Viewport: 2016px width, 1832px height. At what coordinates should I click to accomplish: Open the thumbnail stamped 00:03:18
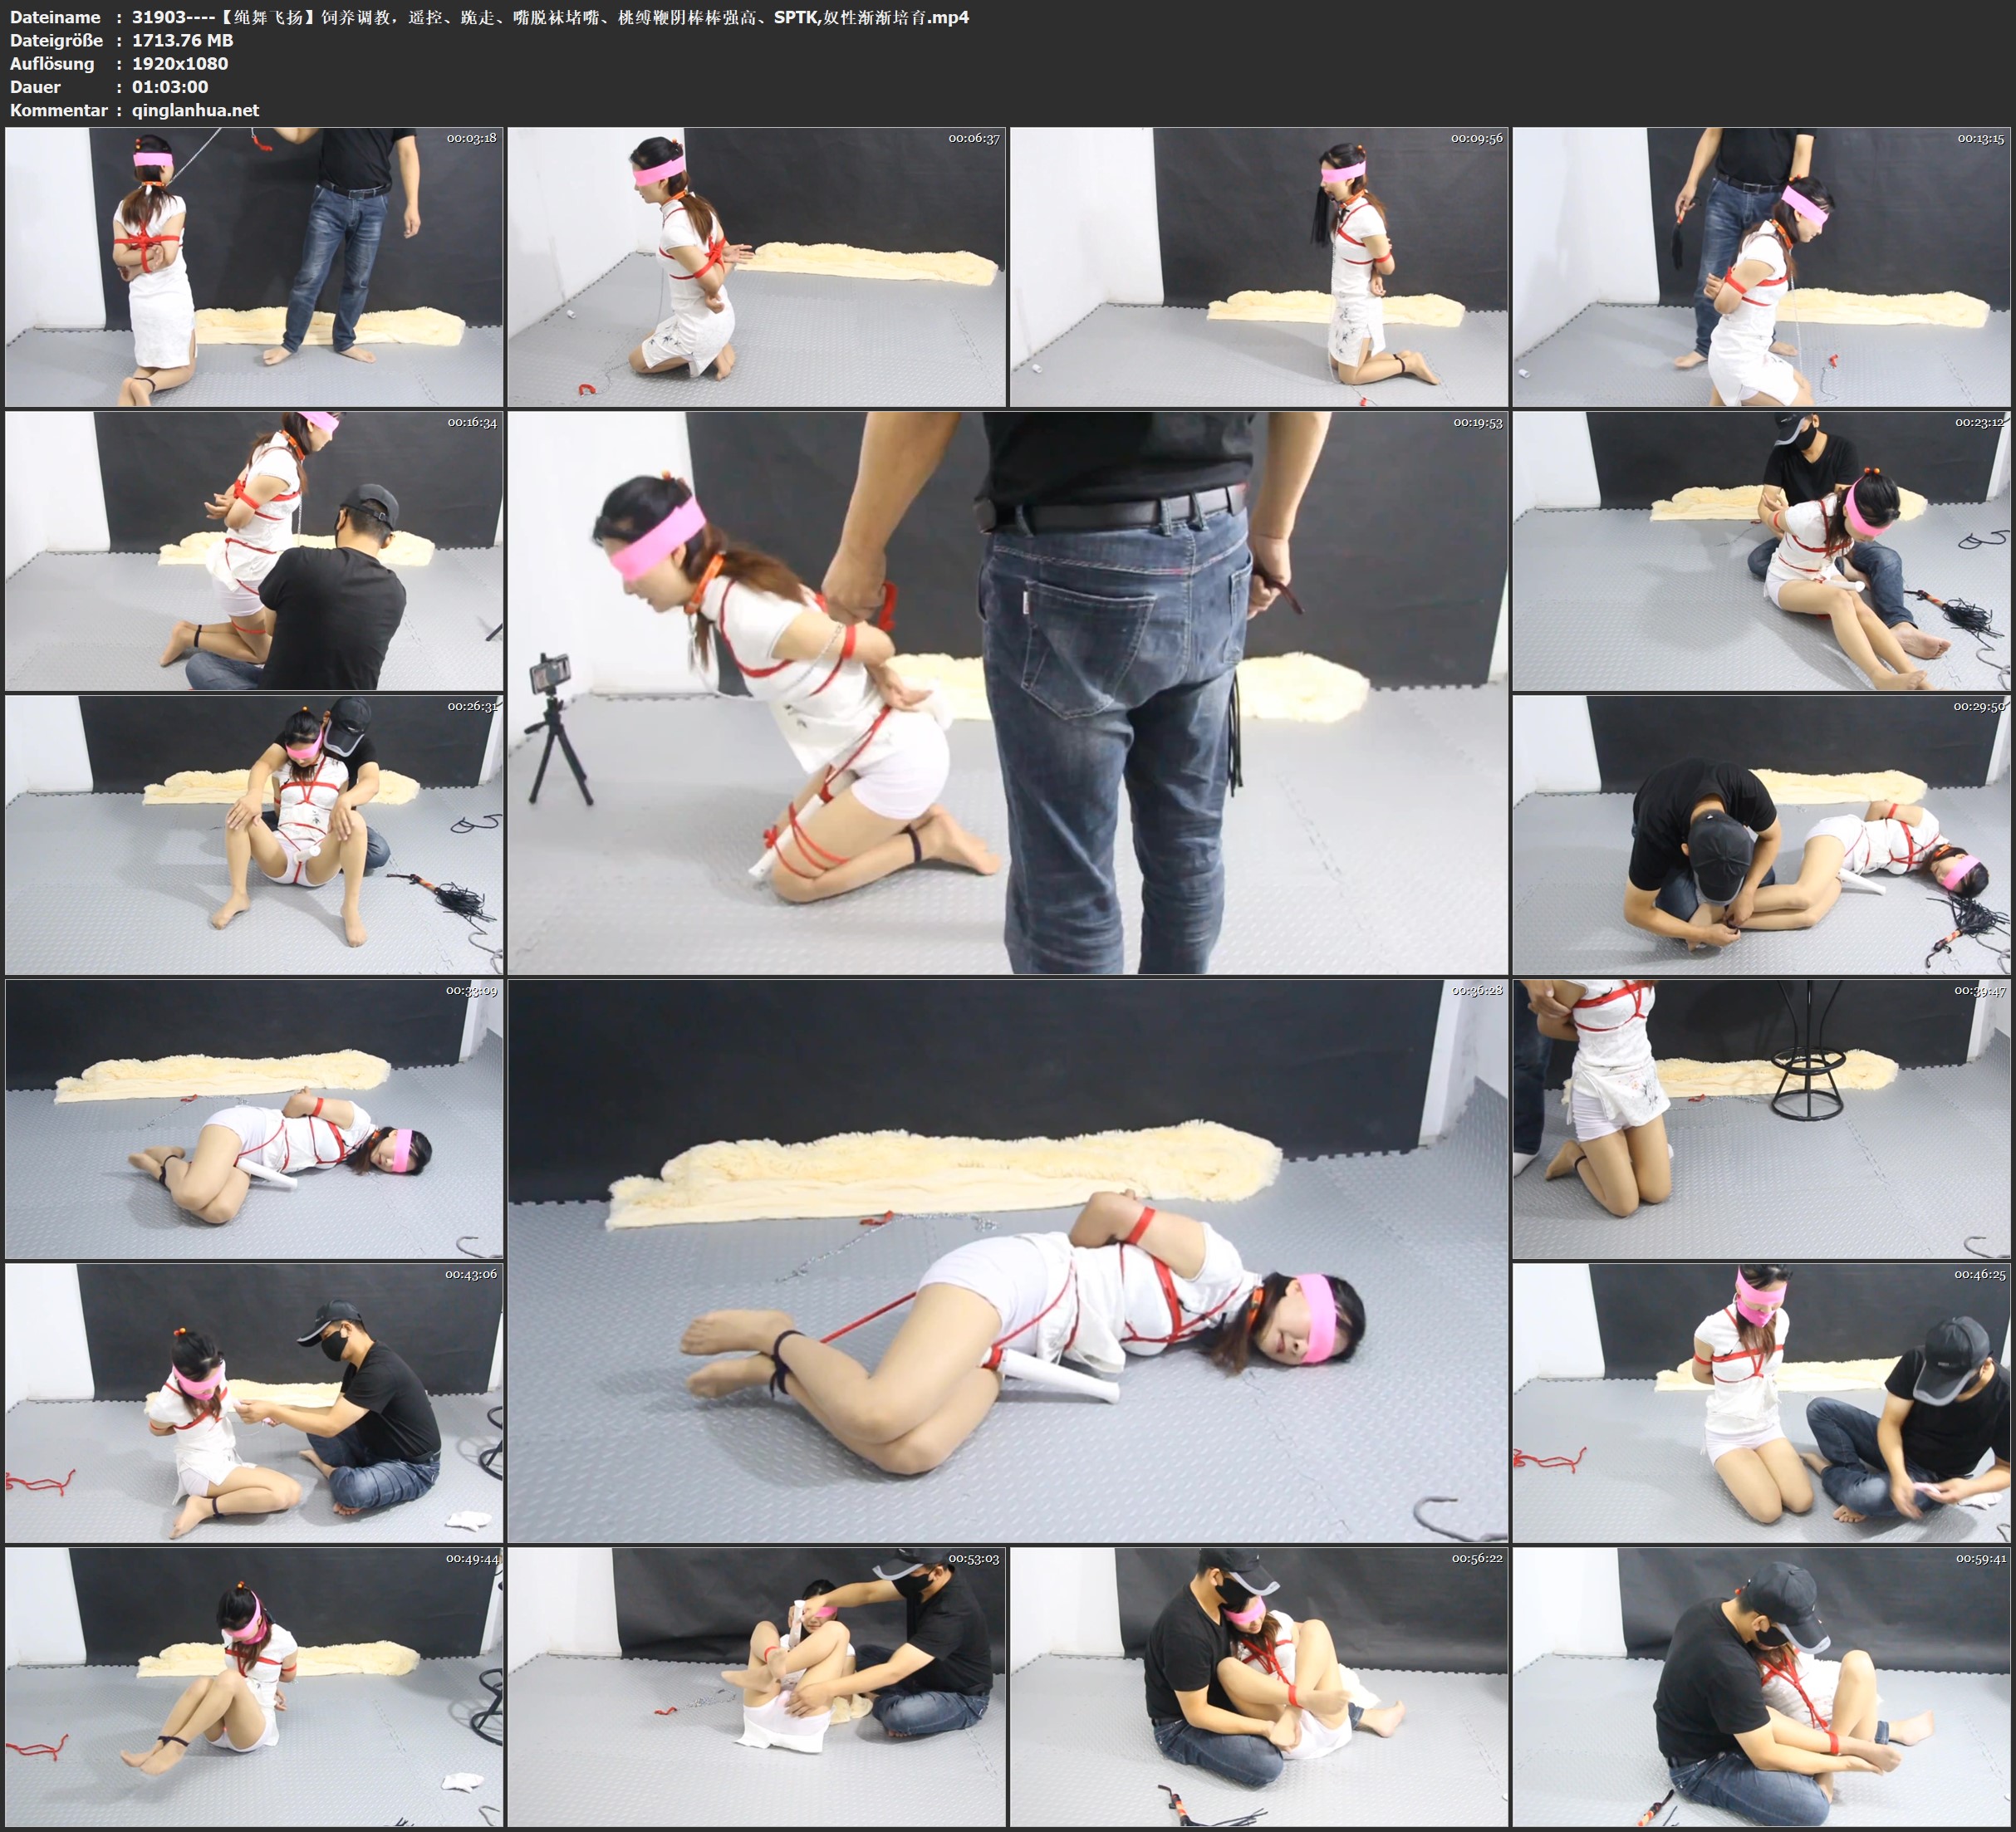pos(254,267)
